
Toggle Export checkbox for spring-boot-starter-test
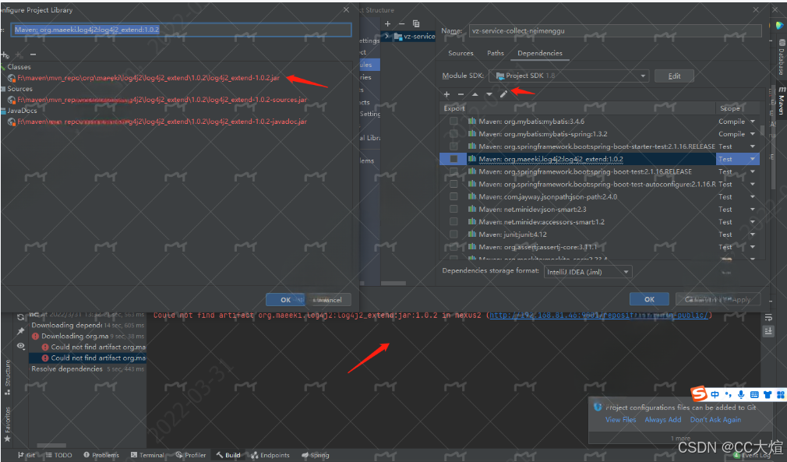[453, 146]
